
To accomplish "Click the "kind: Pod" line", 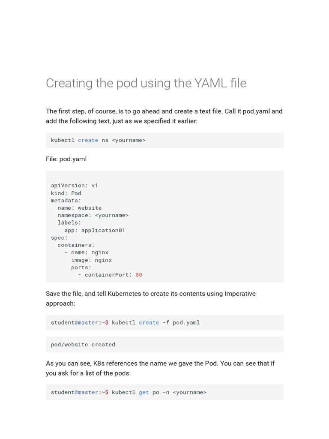I will click(66, 193).
